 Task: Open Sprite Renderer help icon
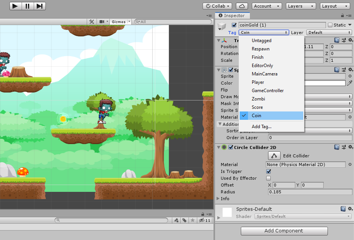tap(337, 70)
